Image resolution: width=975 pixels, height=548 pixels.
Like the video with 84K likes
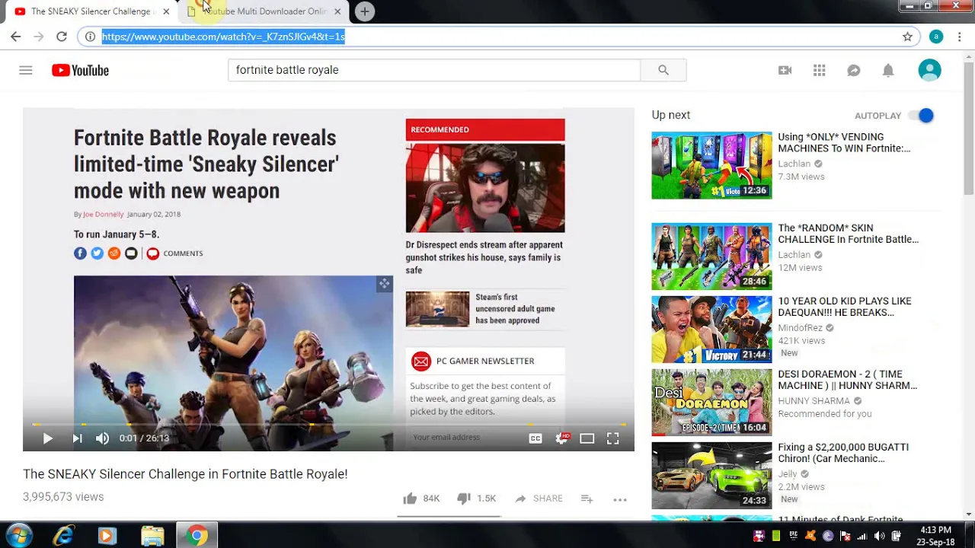[x=421, y=499]
